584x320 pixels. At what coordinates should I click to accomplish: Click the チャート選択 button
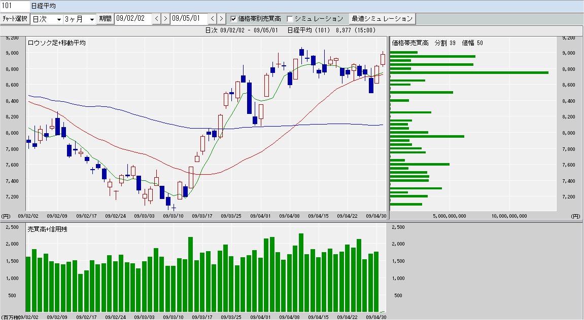[15, 19]
